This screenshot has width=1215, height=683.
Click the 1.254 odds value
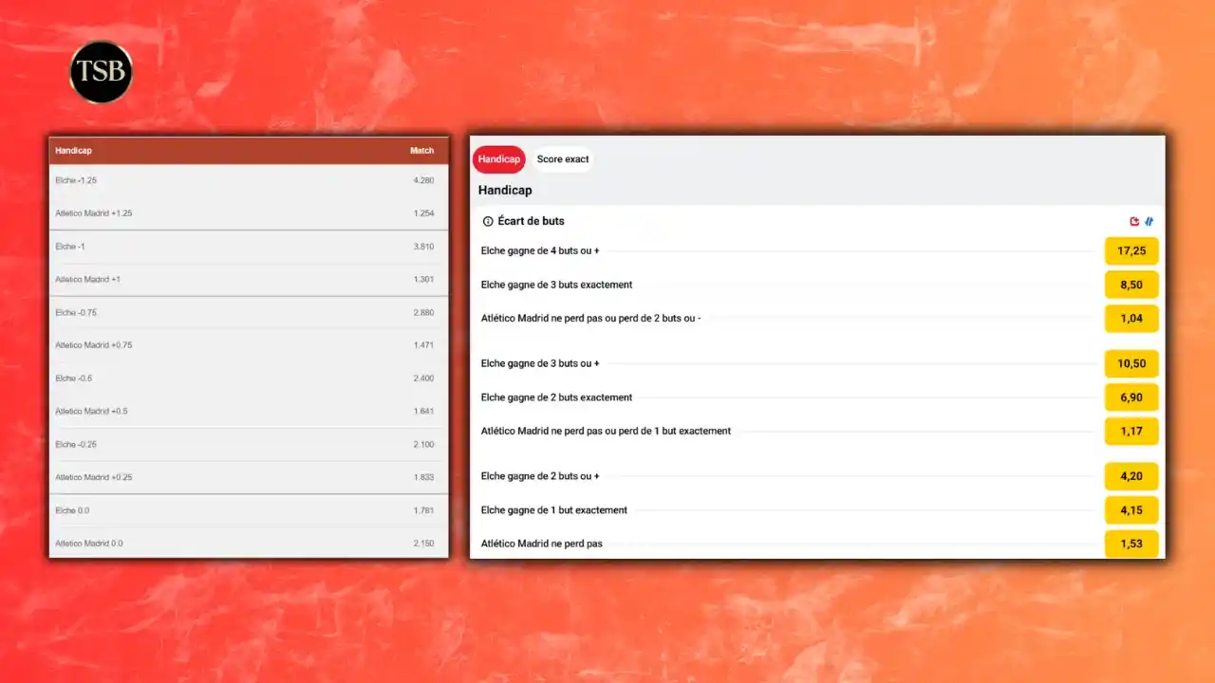coord(423,213)
